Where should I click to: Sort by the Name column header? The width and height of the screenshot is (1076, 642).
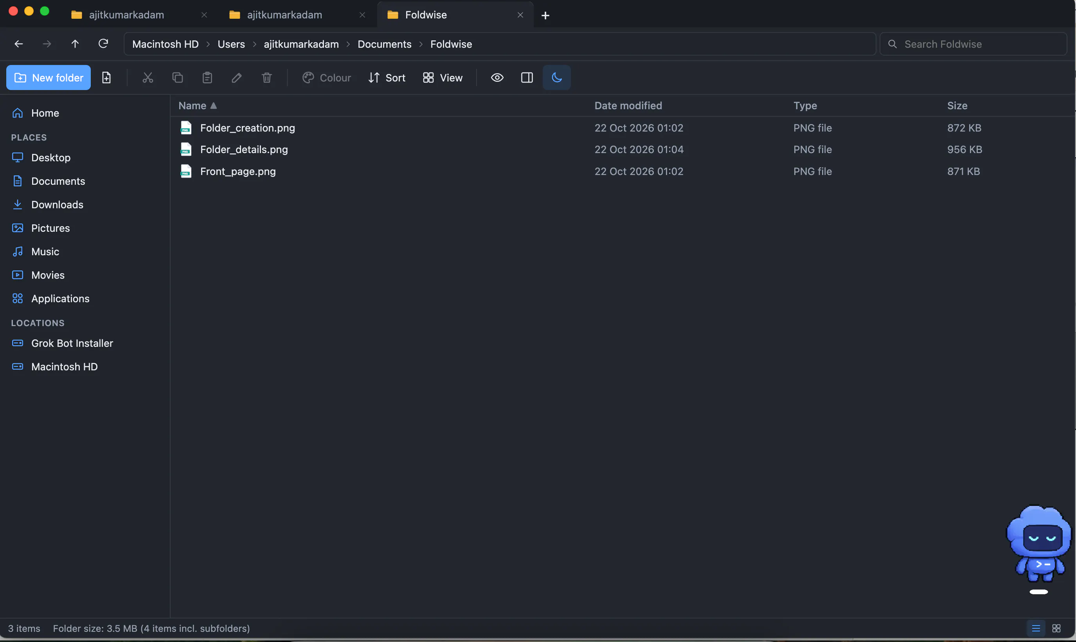click(x=198, y=106)
